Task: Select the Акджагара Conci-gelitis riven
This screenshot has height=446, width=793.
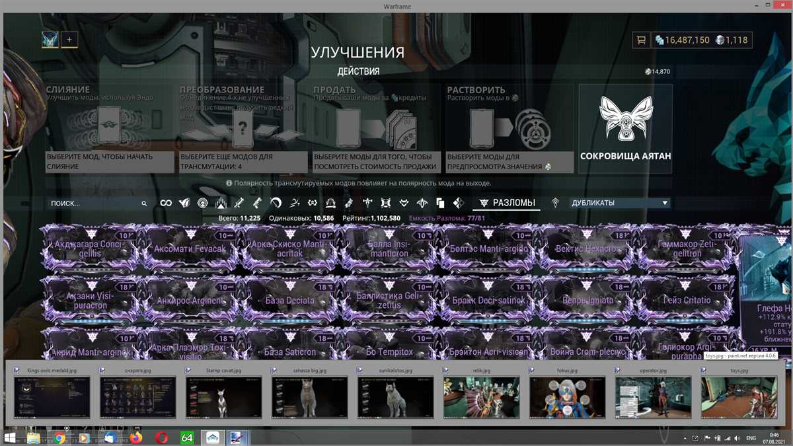Action: click(92, 248)
